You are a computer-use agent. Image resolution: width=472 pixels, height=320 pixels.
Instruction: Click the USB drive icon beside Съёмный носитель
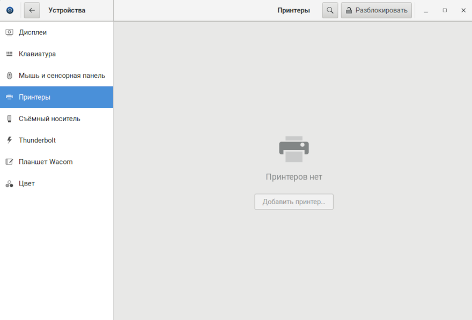tap(9, 118)
